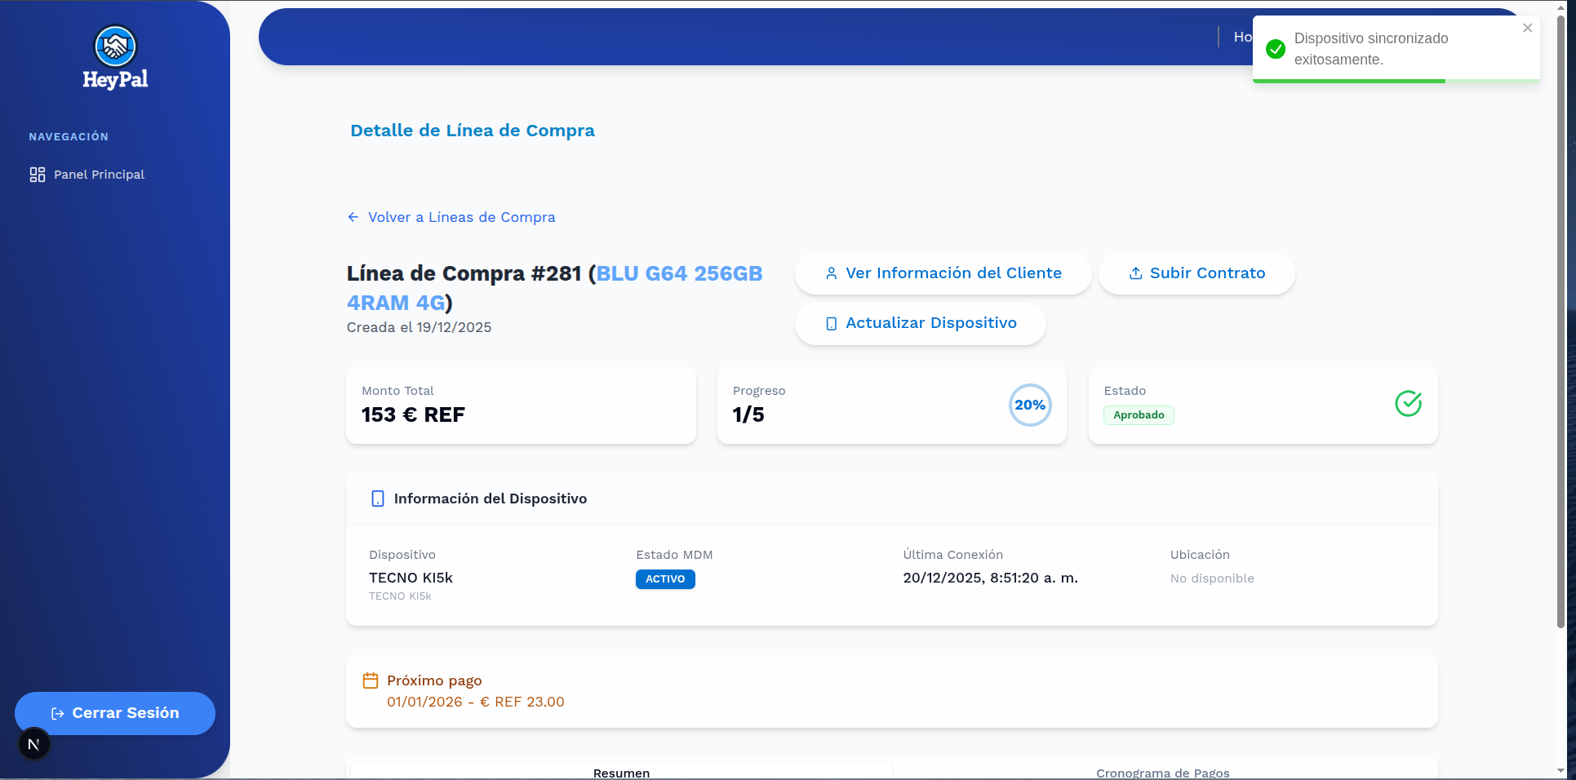The image size is (1576, 780).
Task: Click the phone icon beside Información del Dispositivo
Action: point(377,499)
